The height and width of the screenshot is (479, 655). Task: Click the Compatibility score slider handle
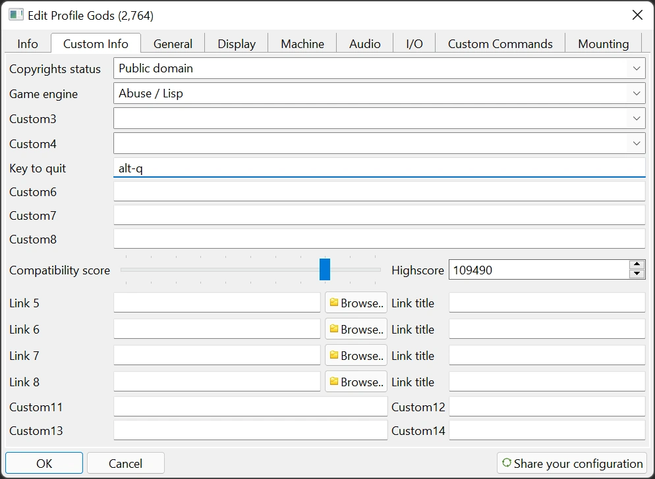point(325,270)
